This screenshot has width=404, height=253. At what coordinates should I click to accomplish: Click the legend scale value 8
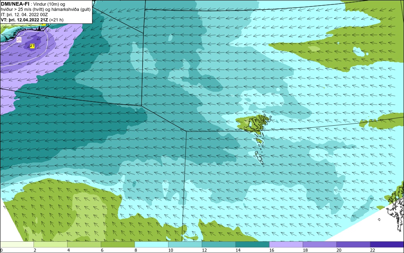tap(136, 250)
